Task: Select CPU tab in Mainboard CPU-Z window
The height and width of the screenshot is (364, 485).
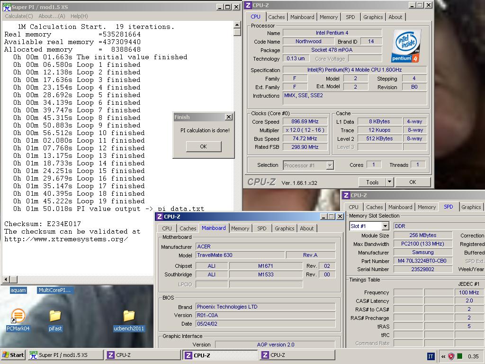Action: point(167,228)
